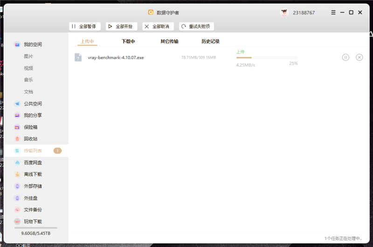Screen dimensions: 373x247
Task: Click the 玩物下载 icon
Action: (17, 221)
